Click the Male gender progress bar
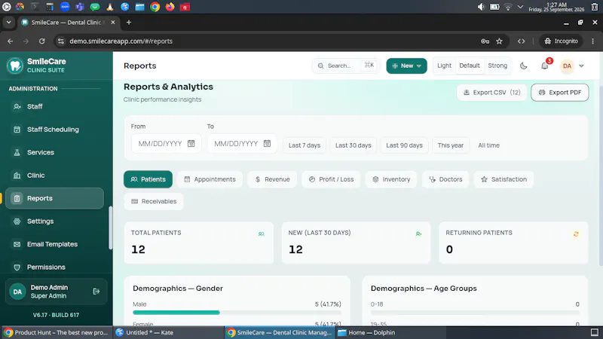The width and height of the screenshot is (603, 339). (x=237, y=313)
